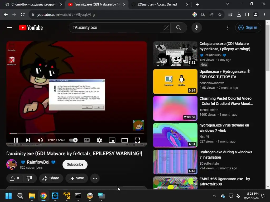Screen dimensions: 270x202
Task: Click the magnifier search button
Action: pyautogui.click(x=179, y=27)
